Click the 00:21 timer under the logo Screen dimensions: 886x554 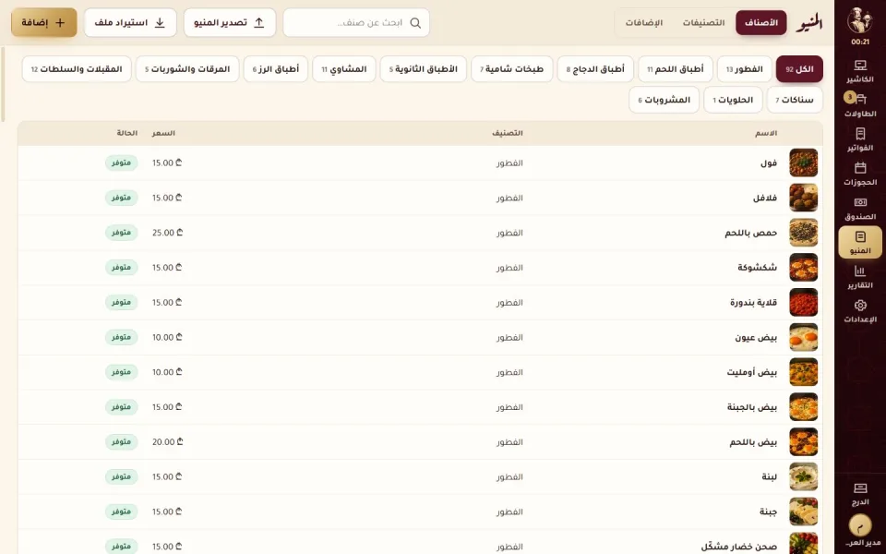[x=860, y=42]
